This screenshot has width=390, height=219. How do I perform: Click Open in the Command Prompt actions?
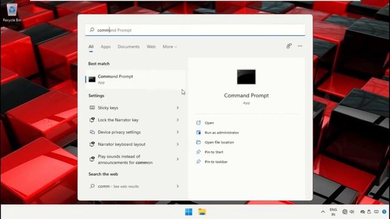pyautogui.click(x=209, y=123)
